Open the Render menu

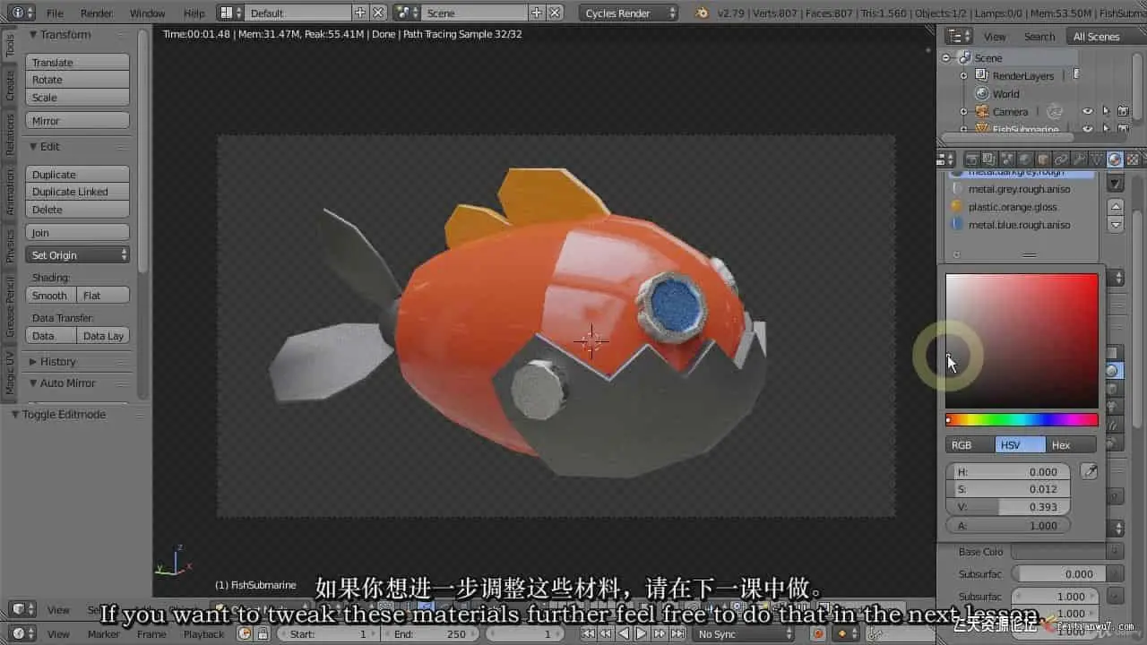97,13
